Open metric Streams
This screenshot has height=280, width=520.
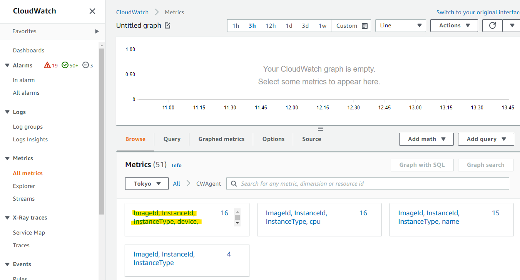tap(24, 199)
